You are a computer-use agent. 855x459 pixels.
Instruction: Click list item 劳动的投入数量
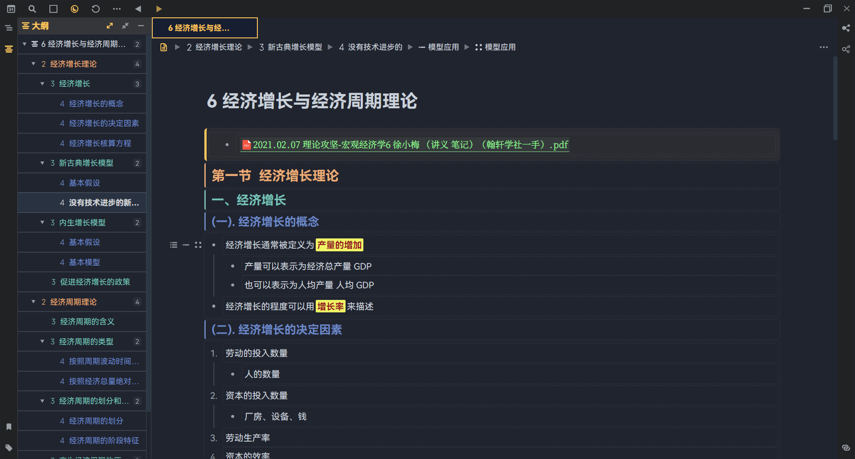pyautogui.click(x=256, y=353)
